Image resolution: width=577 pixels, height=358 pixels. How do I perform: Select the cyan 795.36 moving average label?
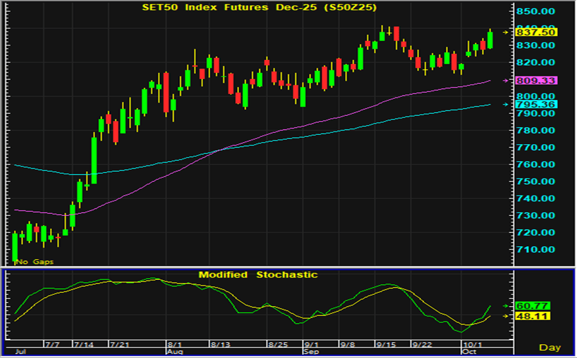[537, 104]
